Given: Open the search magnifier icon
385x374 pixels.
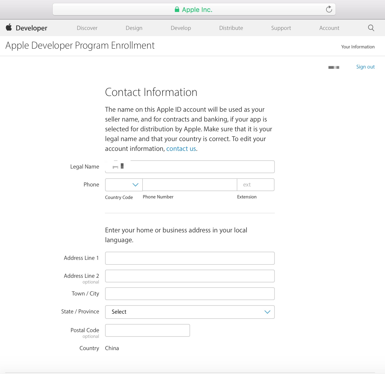Looking at the screenshot, I should (371, 28).
